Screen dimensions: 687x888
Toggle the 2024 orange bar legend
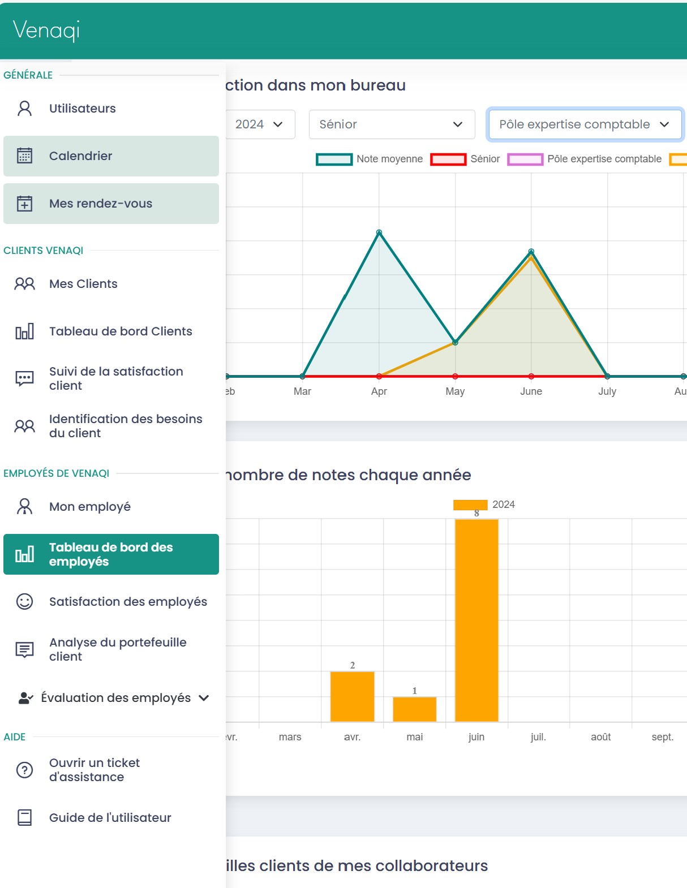[x=470, y=505]
